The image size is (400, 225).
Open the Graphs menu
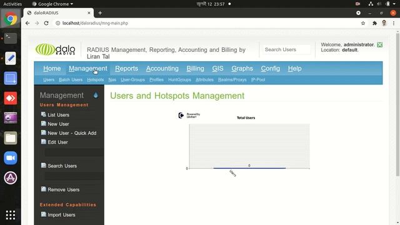pyautogui.click(x=242, y=68)
